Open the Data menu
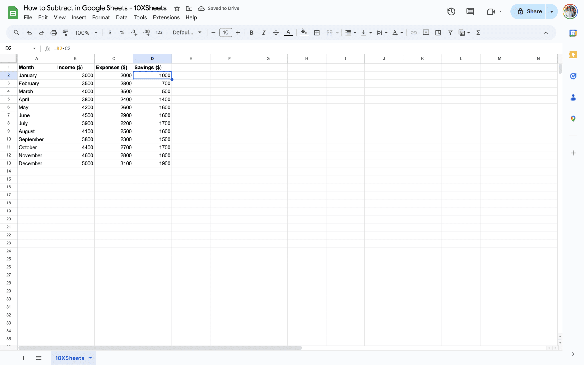 point(121,17)
